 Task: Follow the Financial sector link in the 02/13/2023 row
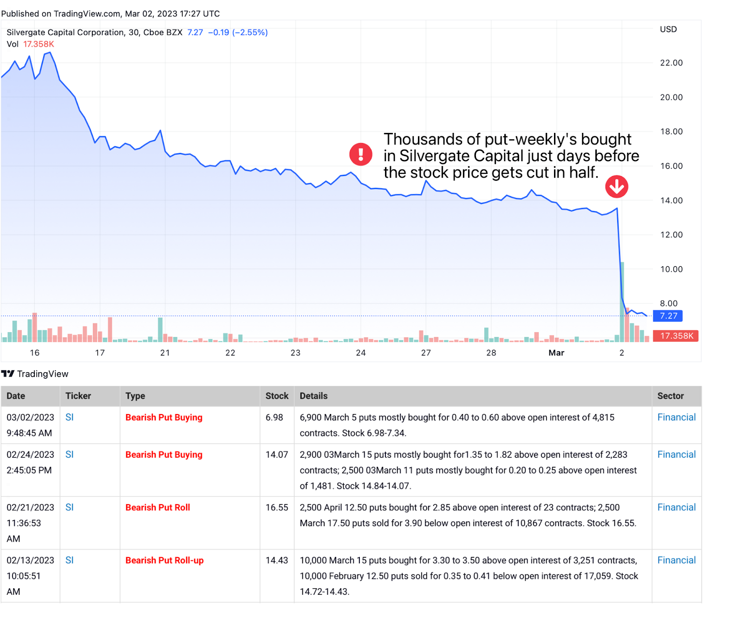(677, 560)
